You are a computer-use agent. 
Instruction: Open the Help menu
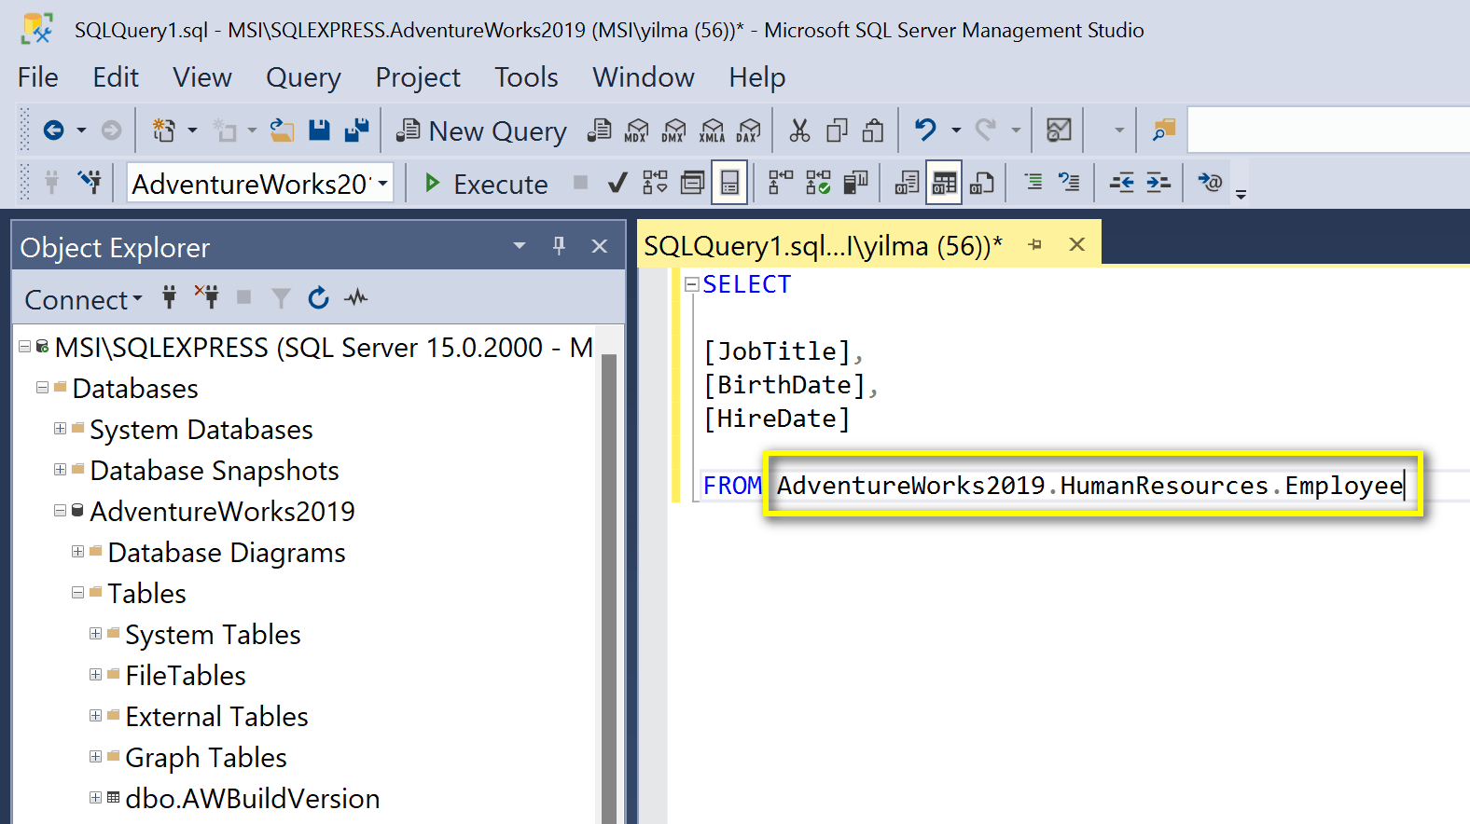pos(757,77)
